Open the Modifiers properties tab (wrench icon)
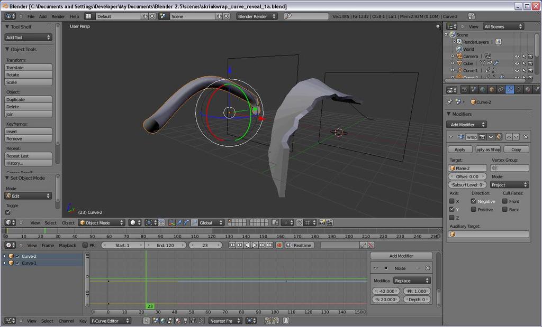This screenshot has width=542, height=327. (x=510, y=90)
